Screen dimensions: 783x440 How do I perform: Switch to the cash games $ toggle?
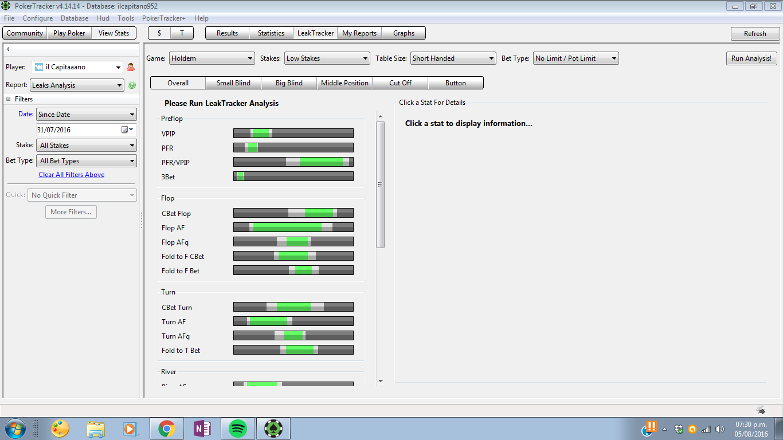(x=159, y=33)
